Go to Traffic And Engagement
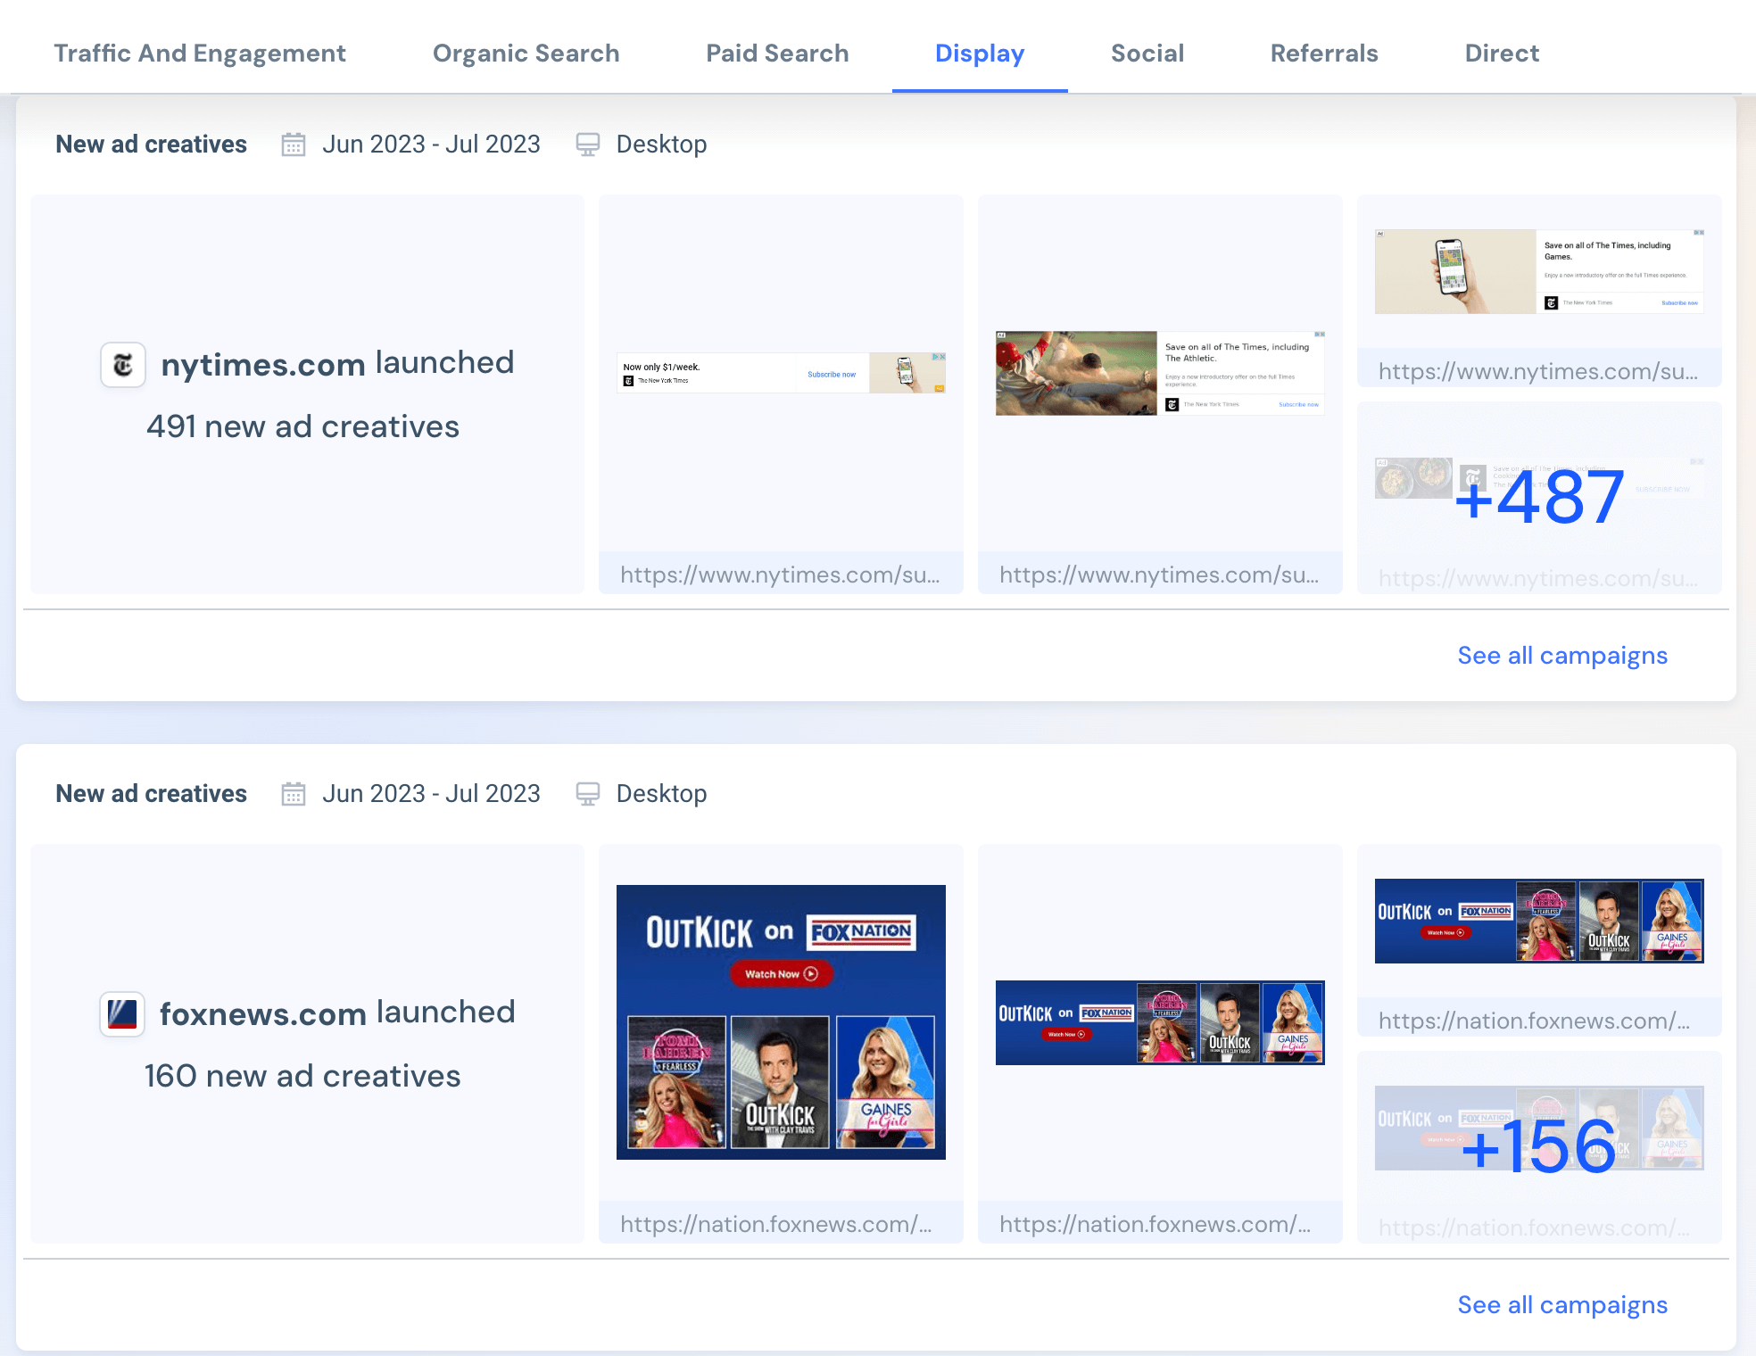 coord(201,53)
